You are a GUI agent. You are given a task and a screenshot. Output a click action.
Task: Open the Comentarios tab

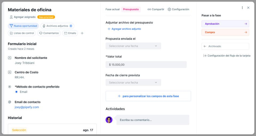[49, 33]
